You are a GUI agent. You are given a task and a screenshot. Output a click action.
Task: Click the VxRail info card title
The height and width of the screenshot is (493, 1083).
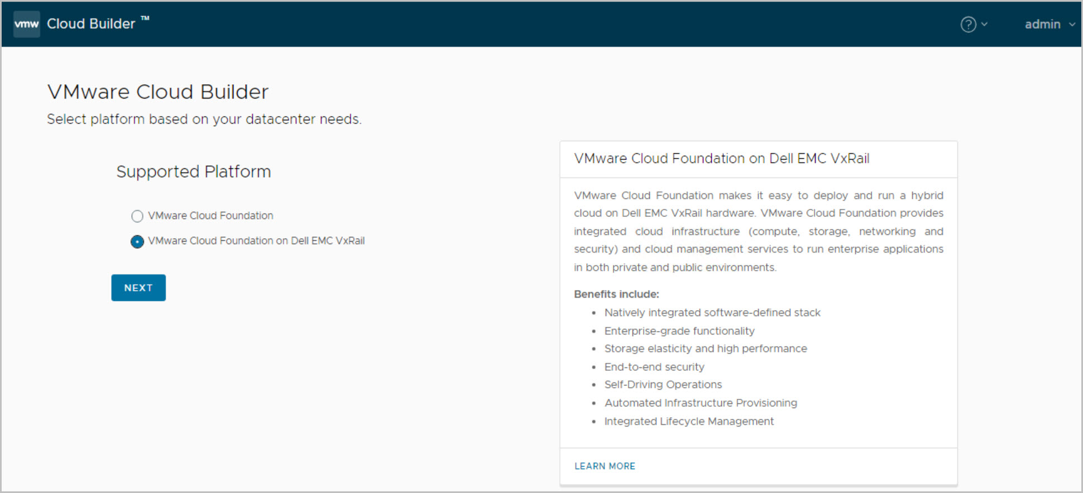click(x=721, y=159)
